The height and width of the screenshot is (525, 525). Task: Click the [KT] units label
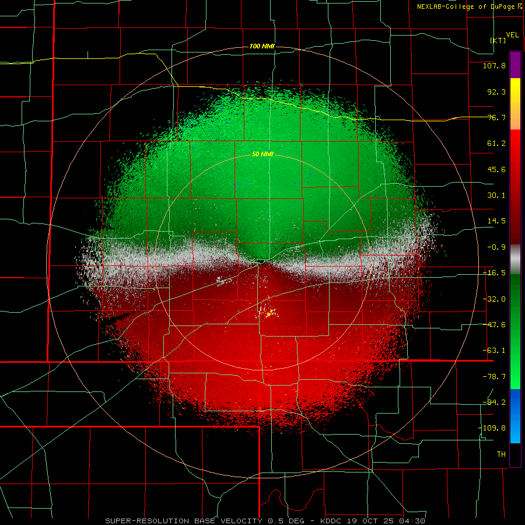[x=498, y=40]
